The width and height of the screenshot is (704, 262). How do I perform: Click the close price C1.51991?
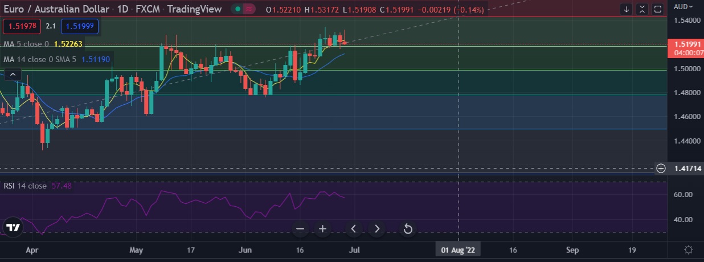tap(398, 9)
